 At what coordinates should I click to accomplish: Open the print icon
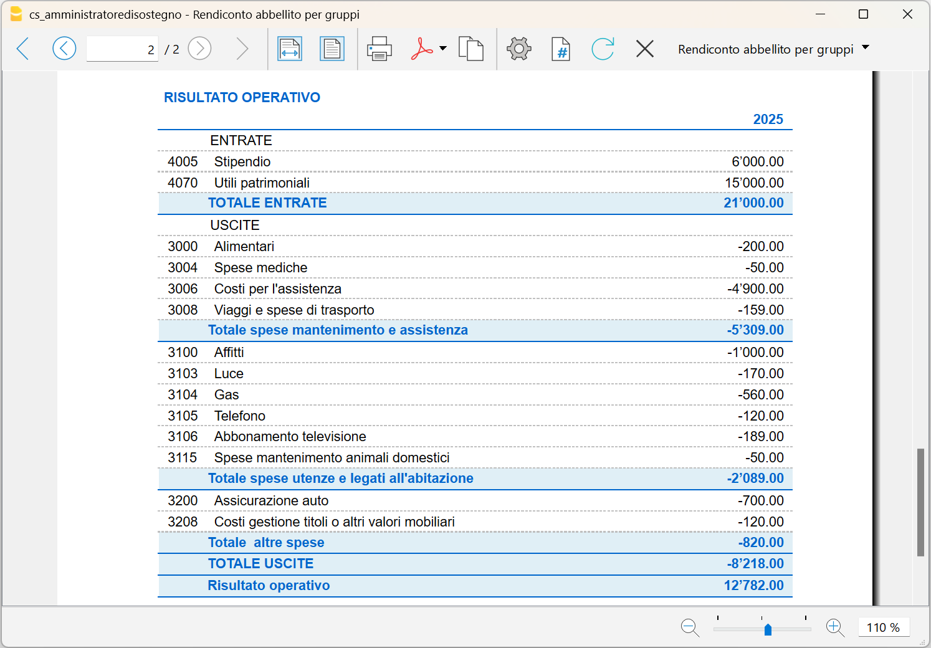click(380, 49)
